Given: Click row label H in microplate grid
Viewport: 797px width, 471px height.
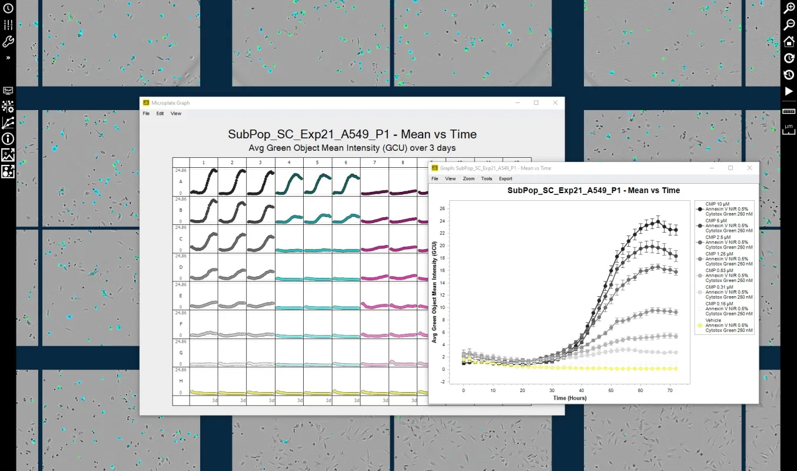Looking at the screenshot, I should (x=181, y=382).
